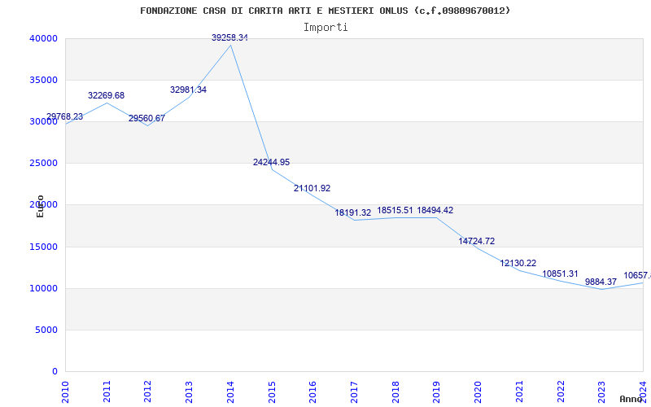Click the data label 32269.68
This screenshot has width=651, height=407.
pyautogui.click(x=106, y=95)
